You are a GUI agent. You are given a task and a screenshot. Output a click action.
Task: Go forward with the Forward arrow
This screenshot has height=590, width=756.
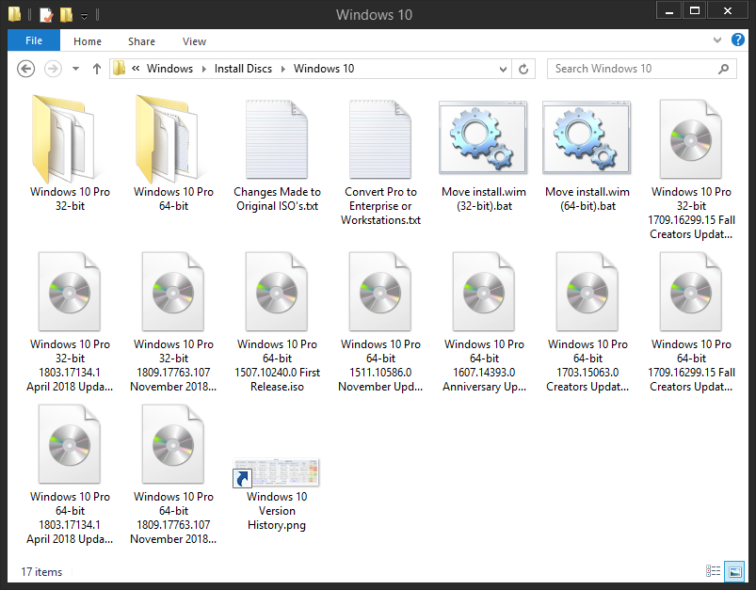pyautogui.click(x=53, y=69)
